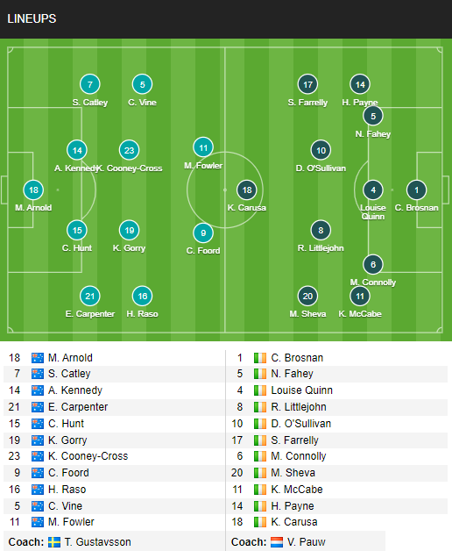Select D. O'Sullivan's number 10 pitch marker
452x551 pixels.
(x=321, y=150)
